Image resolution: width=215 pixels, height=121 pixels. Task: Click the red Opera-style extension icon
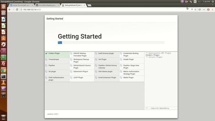tap(208, 10)
